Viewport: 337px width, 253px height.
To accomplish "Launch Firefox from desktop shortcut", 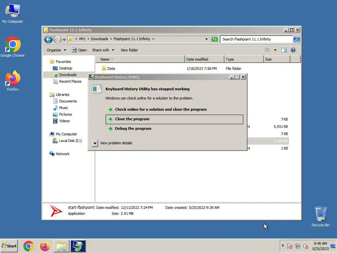I will (13, 81).
